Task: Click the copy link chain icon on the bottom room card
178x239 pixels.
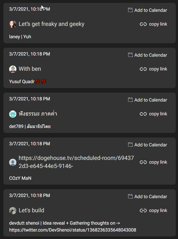Action: (143, 210)
